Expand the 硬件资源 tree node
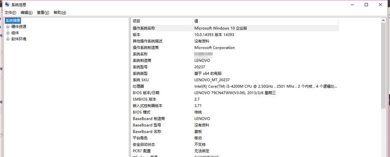390x157 pixels. coord(8,27)
